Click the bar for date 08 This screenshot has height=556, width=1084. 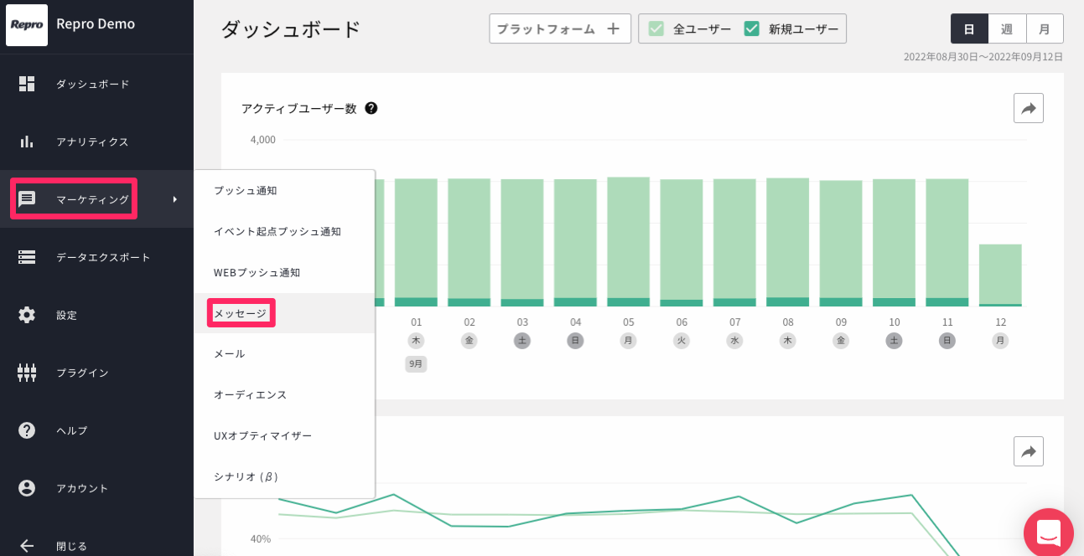point(788,242)
